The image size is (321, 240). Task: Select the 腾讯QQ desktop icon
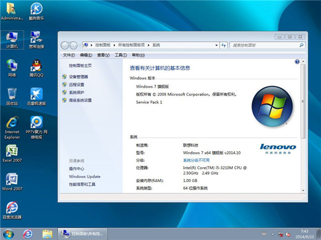(36, 67)
